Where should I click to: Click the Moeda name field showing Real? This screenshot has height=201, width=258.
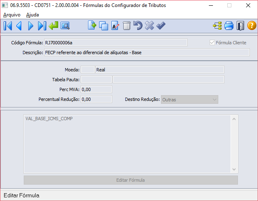160,70
